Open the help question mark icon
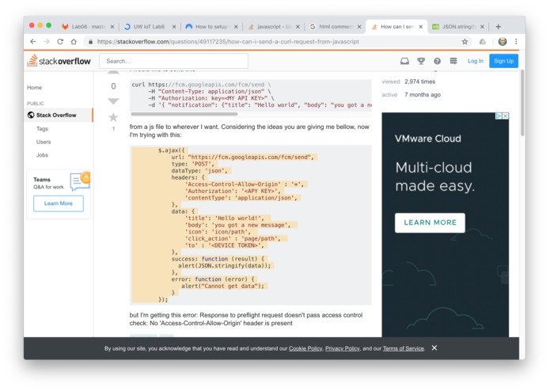 [x=437, y=61]
